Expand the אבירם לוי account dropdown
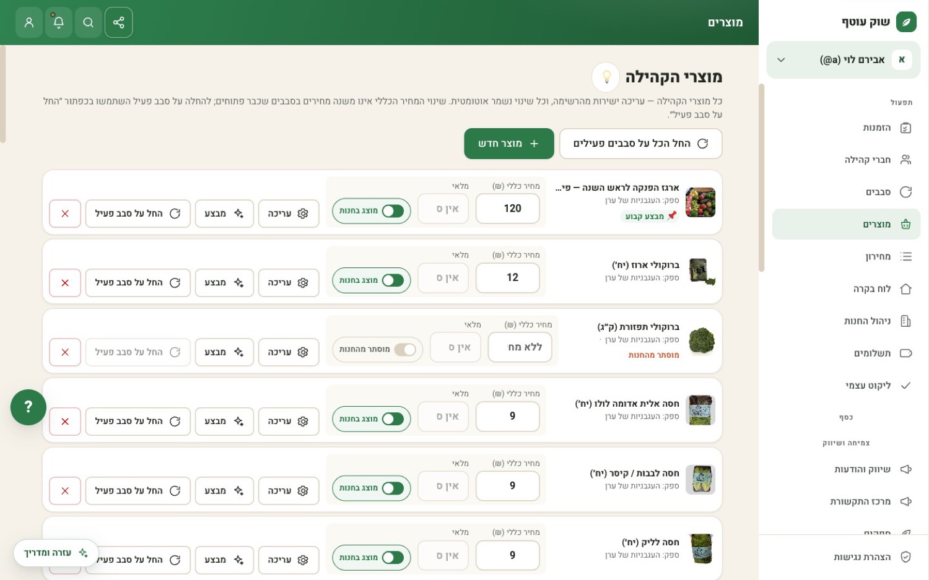The width and height of the screenshot is (929, 580). click(843, 60)
